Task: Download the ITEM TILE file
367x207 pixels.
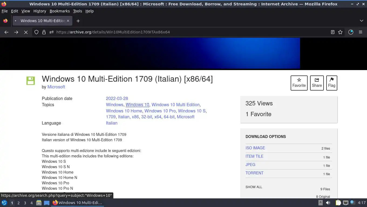Action: tap(254, 156)
